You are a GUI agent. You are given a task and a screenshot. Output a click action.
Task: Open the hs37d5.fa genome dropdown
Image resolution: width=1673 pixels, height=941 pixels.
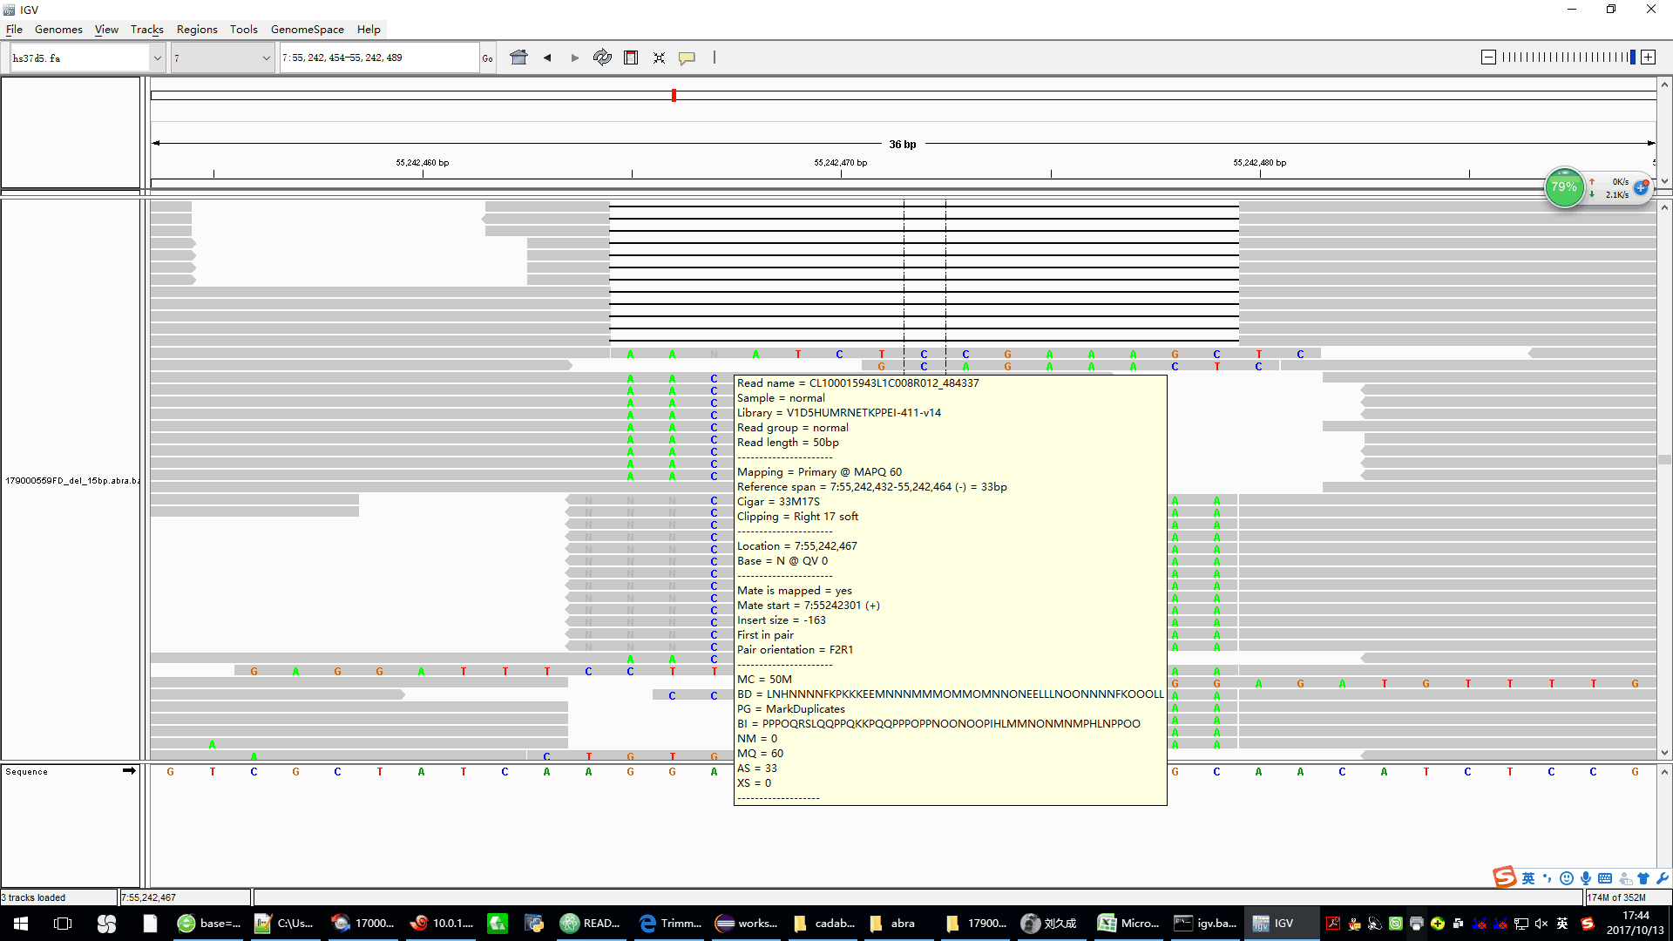157,58
